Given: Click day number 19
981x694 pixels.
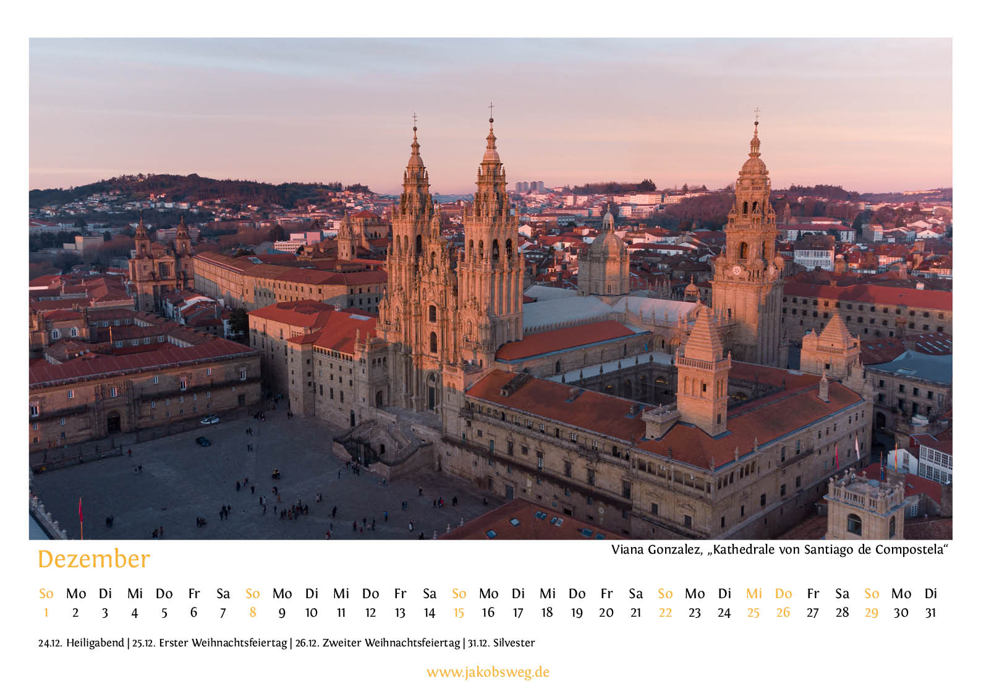Looking at the screenshot, I should (x=577, y=612).
